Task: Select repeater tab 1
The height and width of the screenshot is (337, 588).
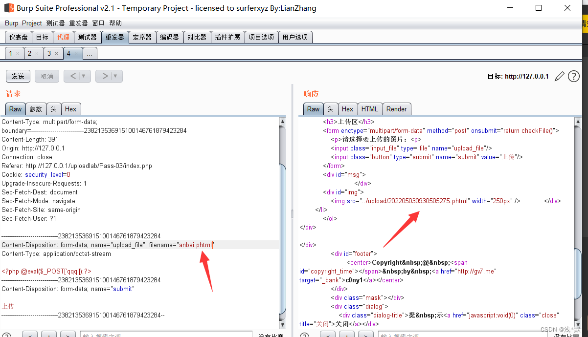Action: click(11, 54)
